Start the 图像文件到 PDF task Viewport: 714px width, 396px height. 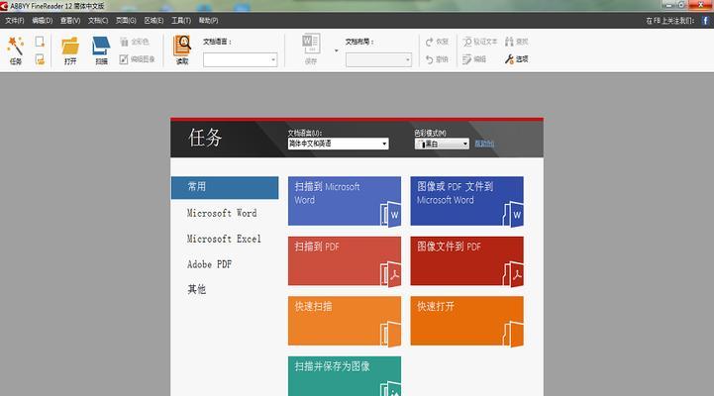pos(466,261)
